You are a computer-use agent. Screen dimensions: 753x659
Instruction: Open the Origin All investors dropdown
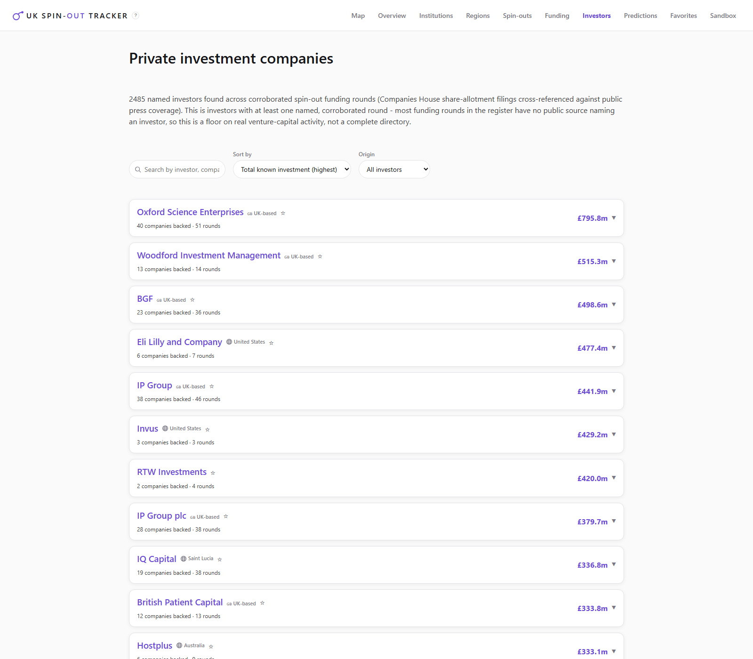pyautogui.click(x=394, y=169)
